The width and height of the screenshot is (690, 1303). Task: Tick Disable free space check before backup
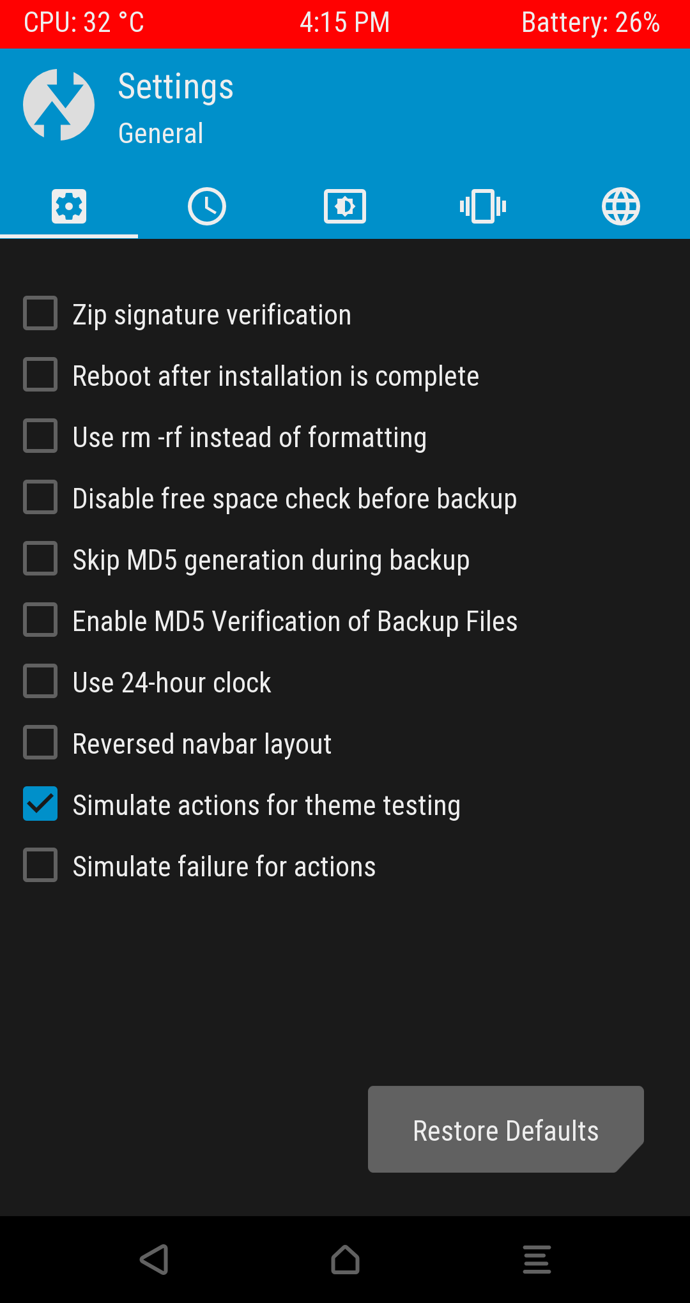pyautogui.click(x=40, y=497)
